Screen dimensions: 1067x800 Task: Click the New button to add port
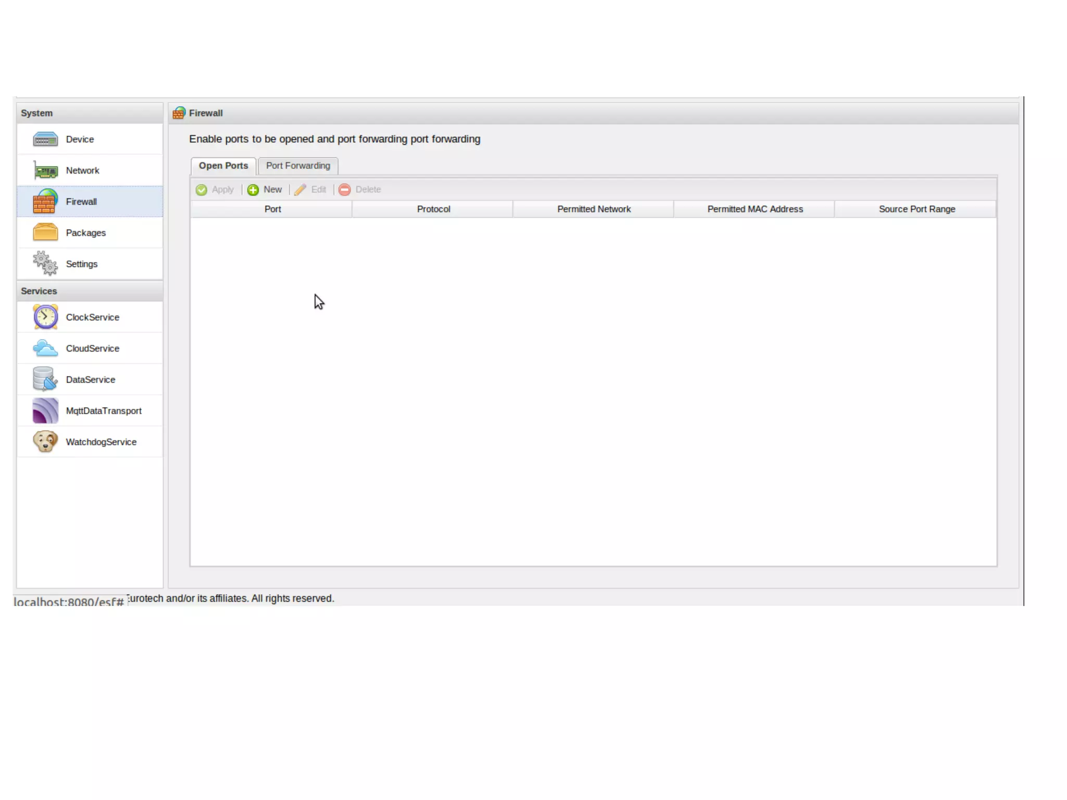(265, 190)
